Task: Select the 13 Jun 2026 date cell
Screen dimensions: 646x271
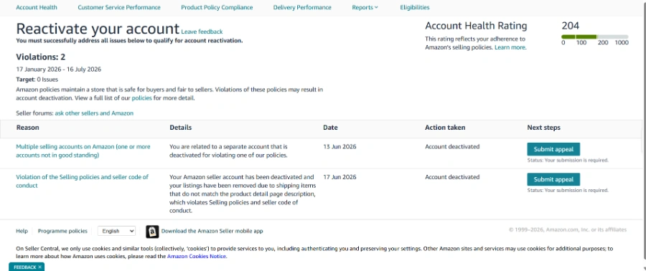Action: point(340,147)
